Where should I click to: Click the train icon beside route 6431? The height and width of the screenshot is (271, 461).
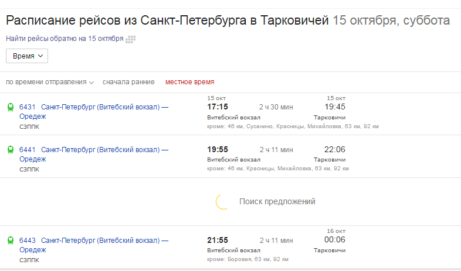11,107
